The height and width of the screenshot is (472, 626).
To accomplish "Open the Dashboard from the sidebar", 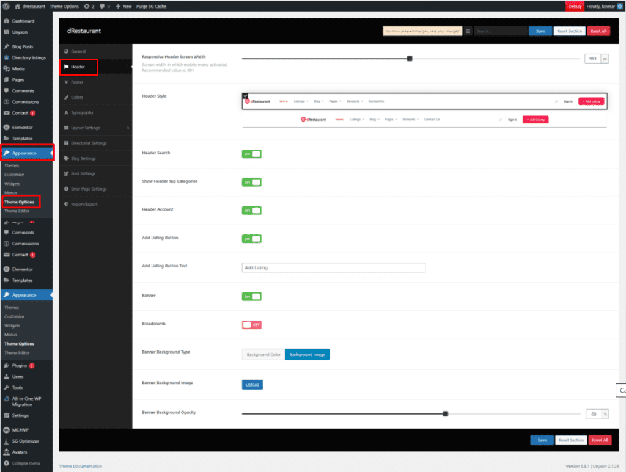I will click(23, 21).
